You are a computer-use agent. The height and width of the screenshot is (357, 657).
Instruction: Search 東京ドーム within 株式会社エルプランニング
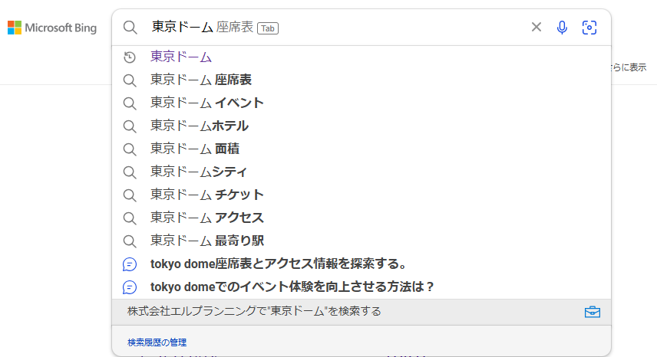362,312
